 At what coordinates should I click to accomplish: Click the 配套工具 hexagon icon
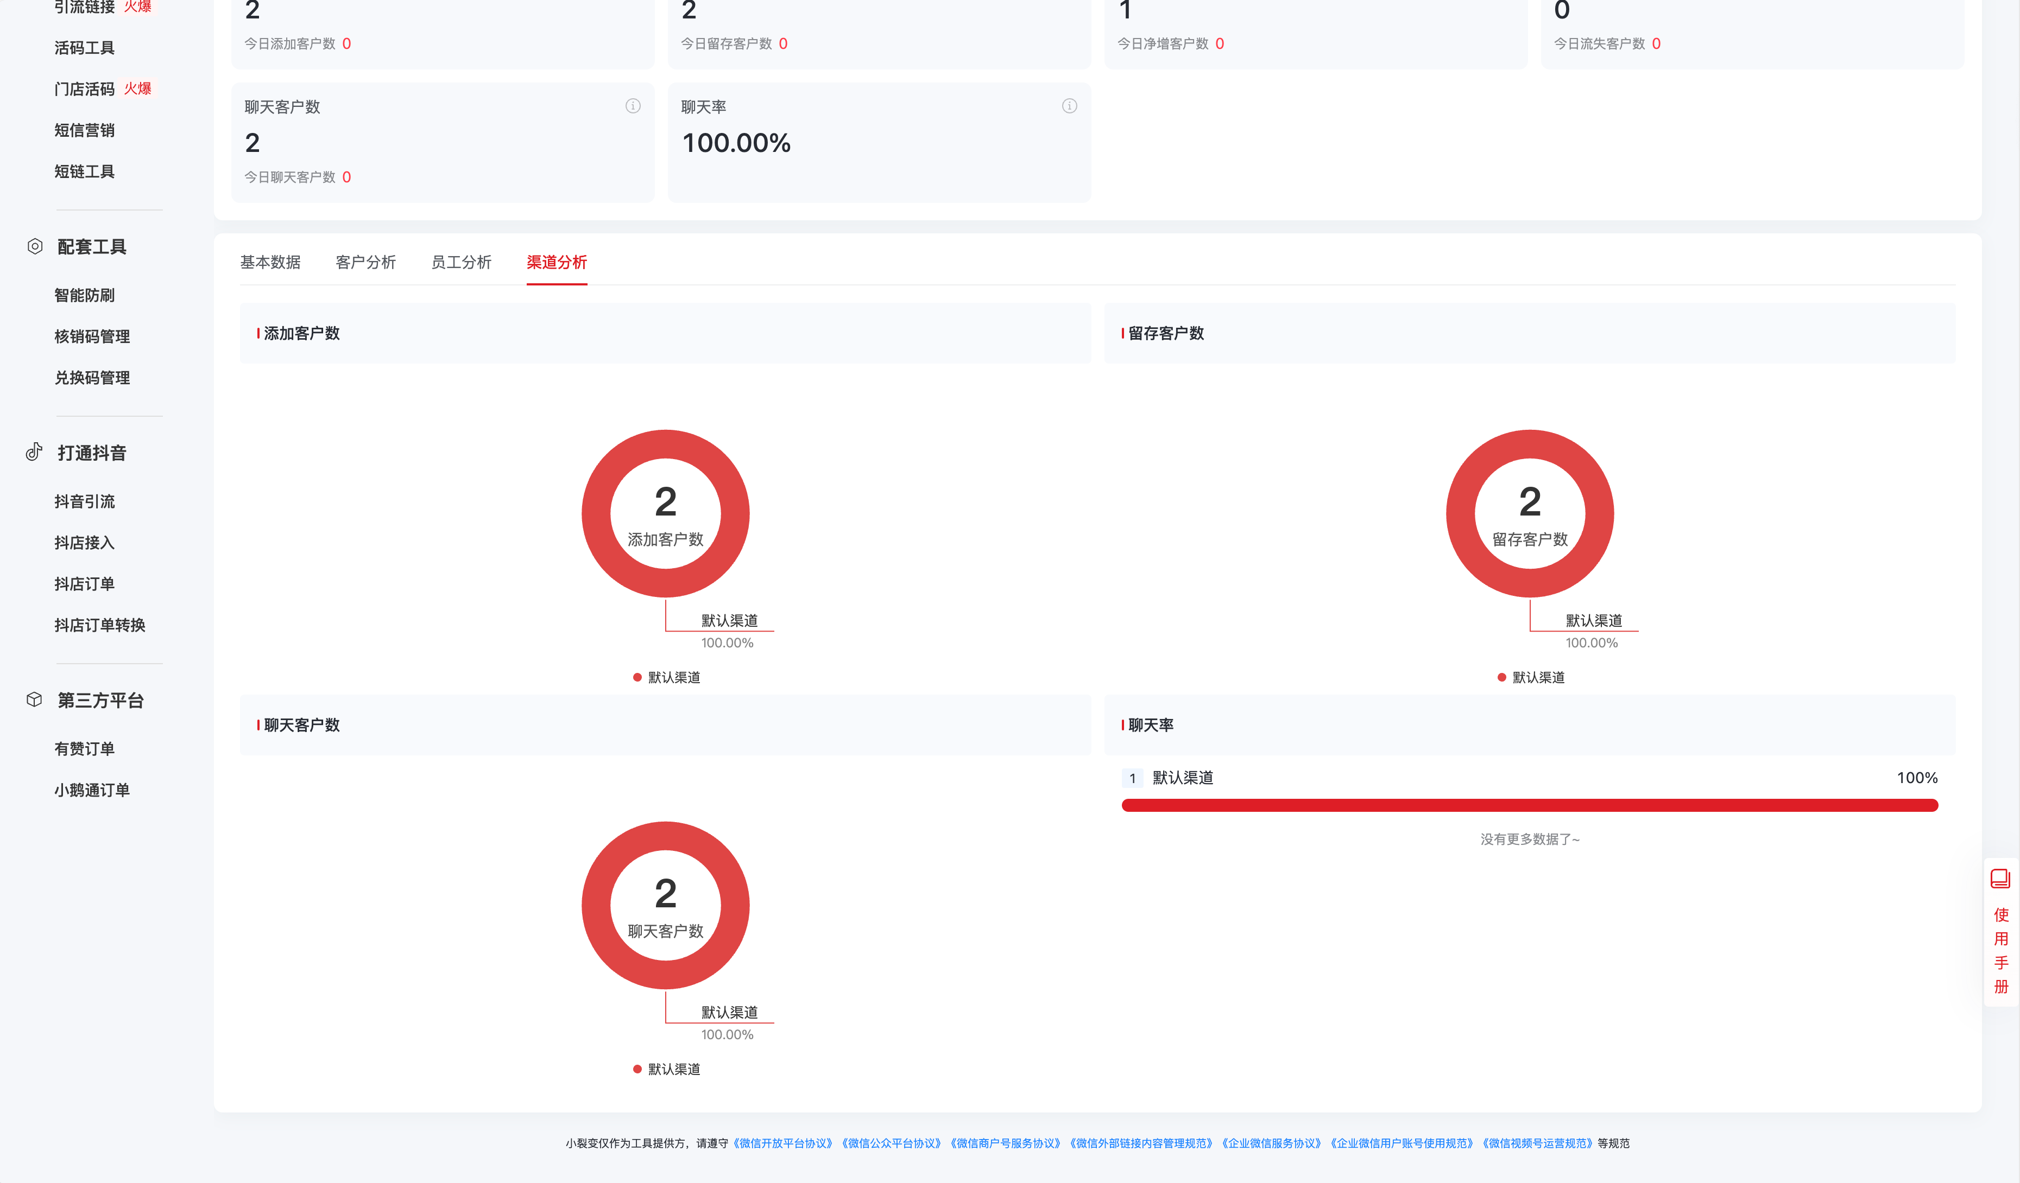[x=34, y=246]
